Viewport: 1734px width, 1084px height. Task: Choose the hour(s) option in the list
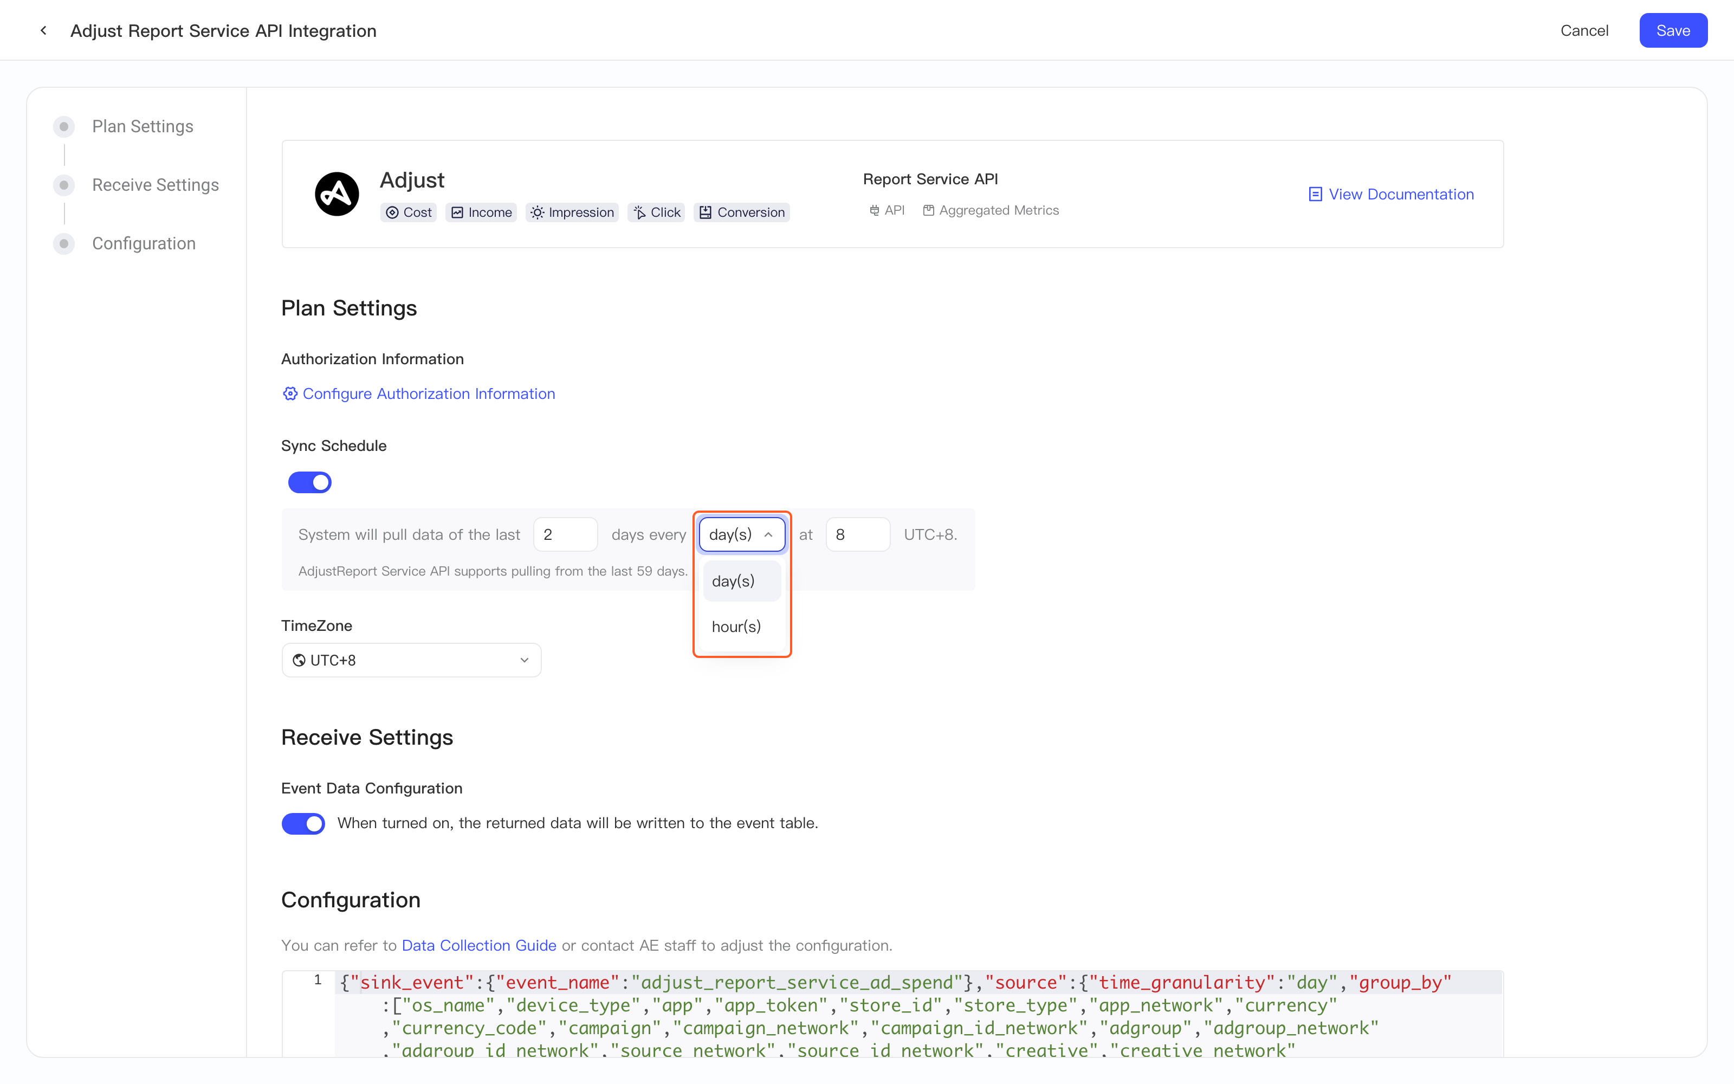coord(742,627)
